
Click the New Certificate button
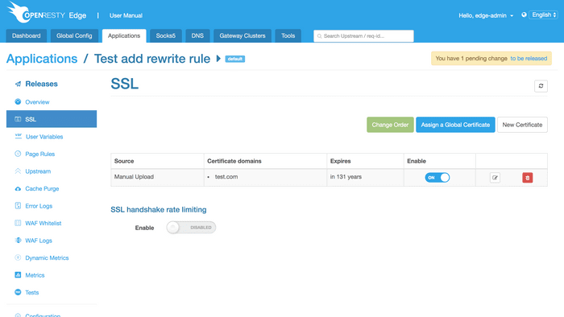tap(522, 125)
